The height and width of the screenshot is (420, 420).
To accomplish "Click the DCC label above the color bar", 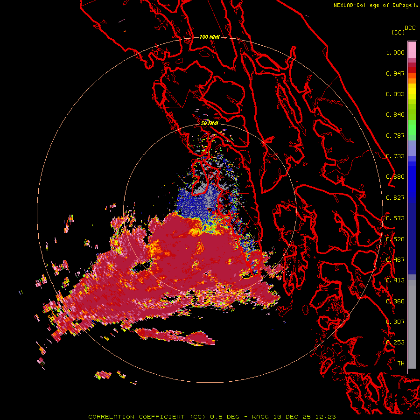I will tap(410, 28).
